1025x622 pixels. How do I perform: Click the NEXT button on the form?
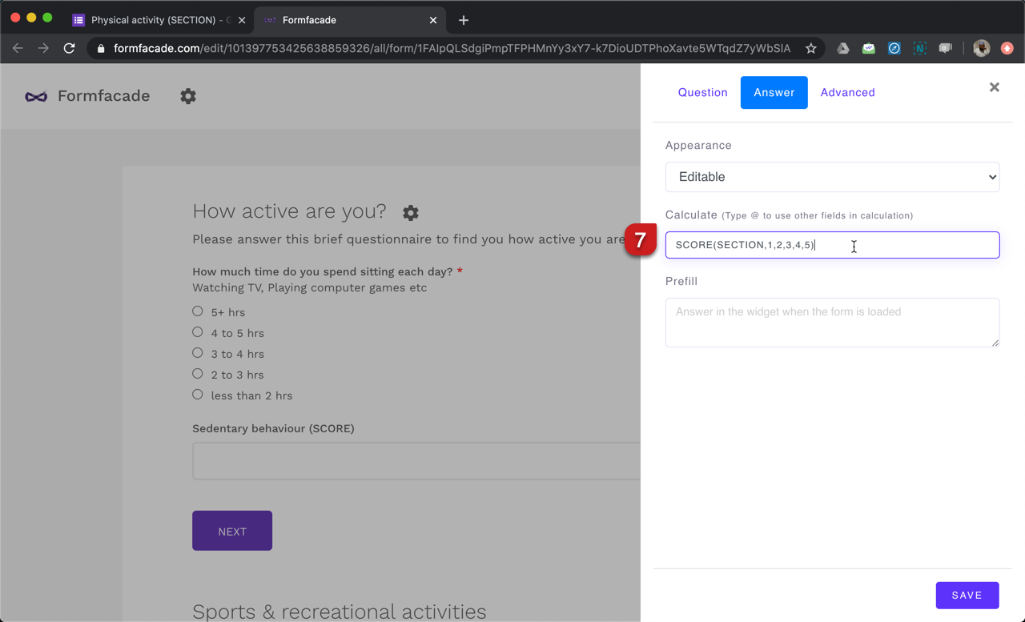[x=231, y=530]
